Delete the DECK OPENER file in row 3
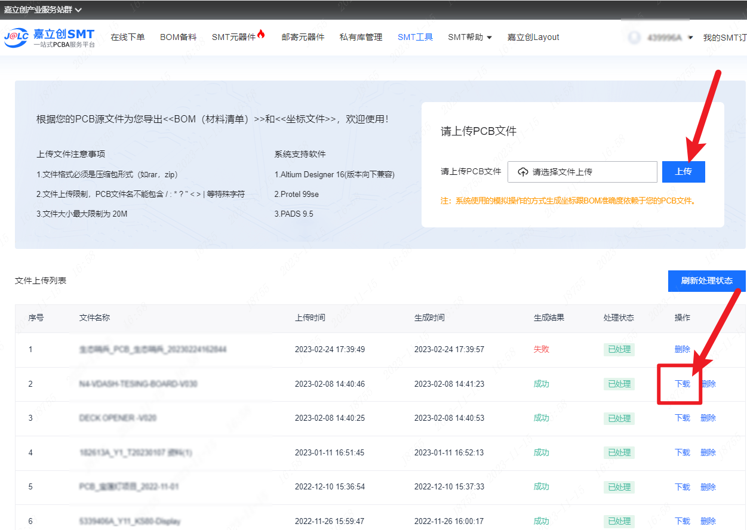 point(708,418)
